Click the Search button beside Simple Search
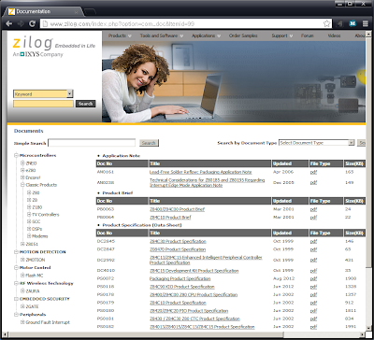 149,143
